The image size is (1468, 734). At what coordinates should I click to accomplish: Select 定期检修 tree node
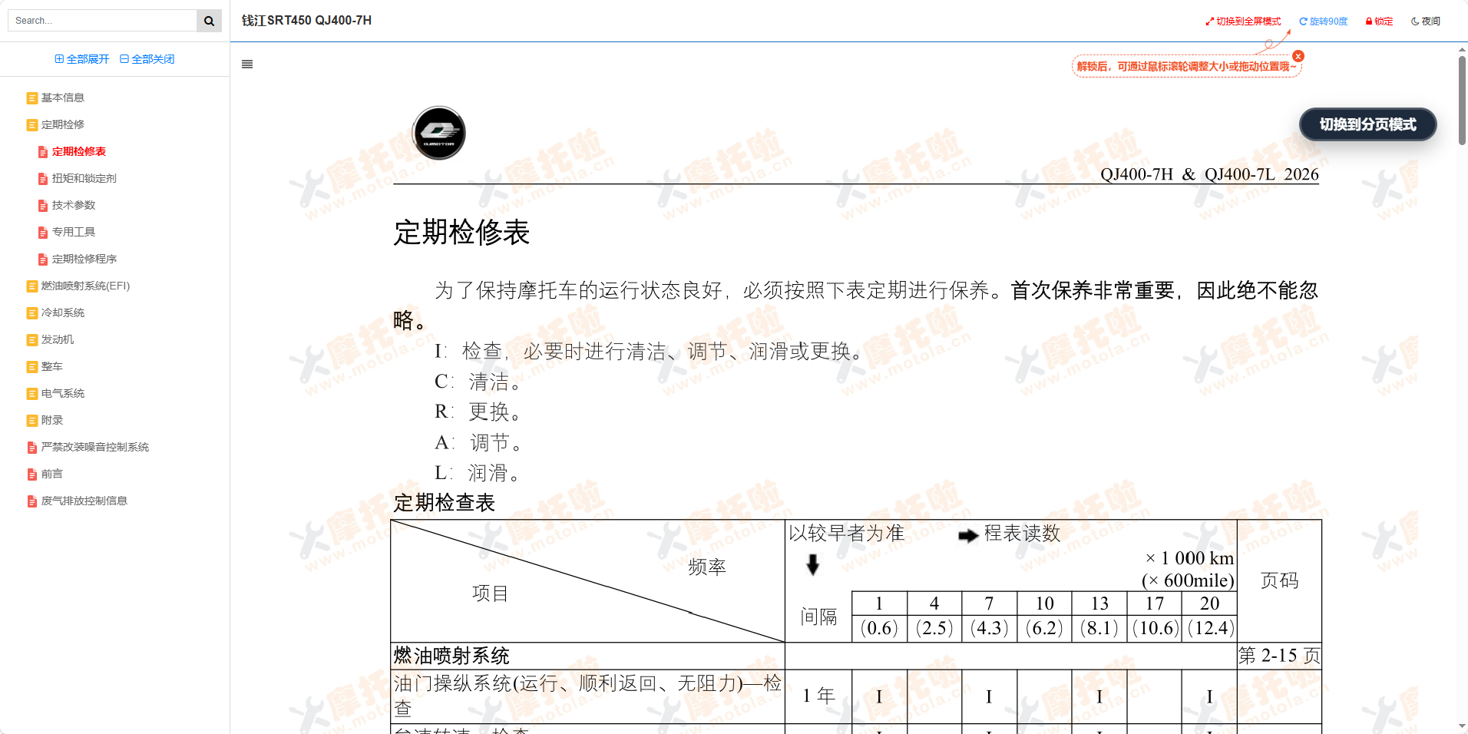pyautogui.click(x=63, y=124)
